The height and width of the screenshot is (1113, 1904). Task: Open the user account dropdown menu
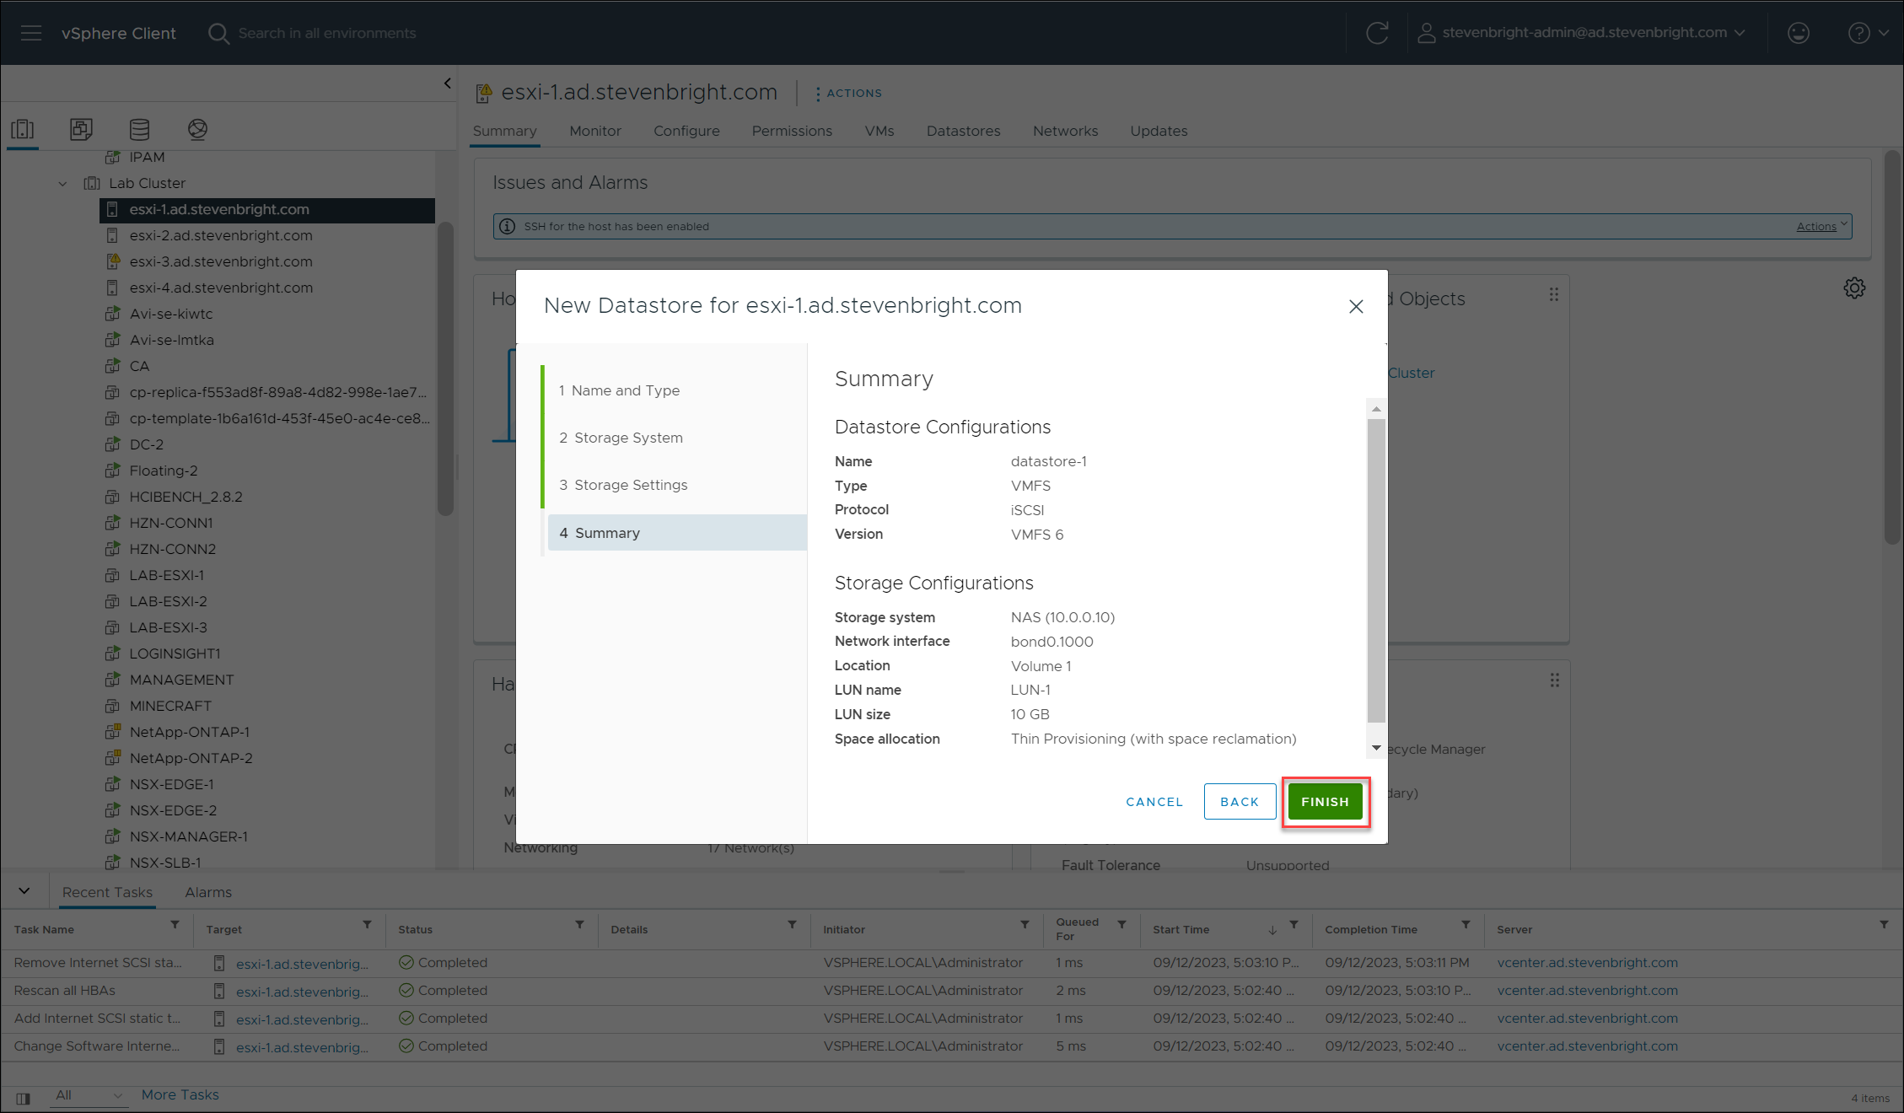(1582, 33)
